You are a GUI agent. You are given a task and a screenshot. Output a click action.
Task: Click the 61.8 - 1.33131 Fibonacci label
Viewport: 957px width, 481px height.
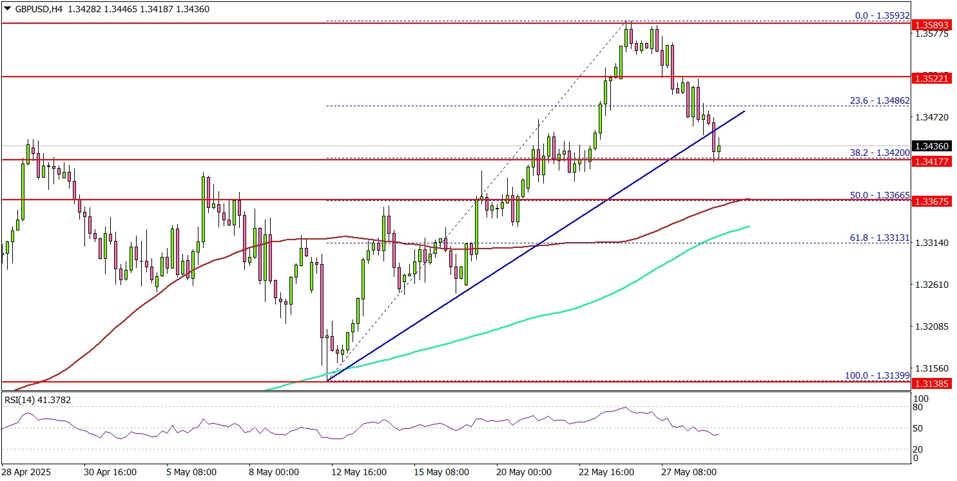881,237
